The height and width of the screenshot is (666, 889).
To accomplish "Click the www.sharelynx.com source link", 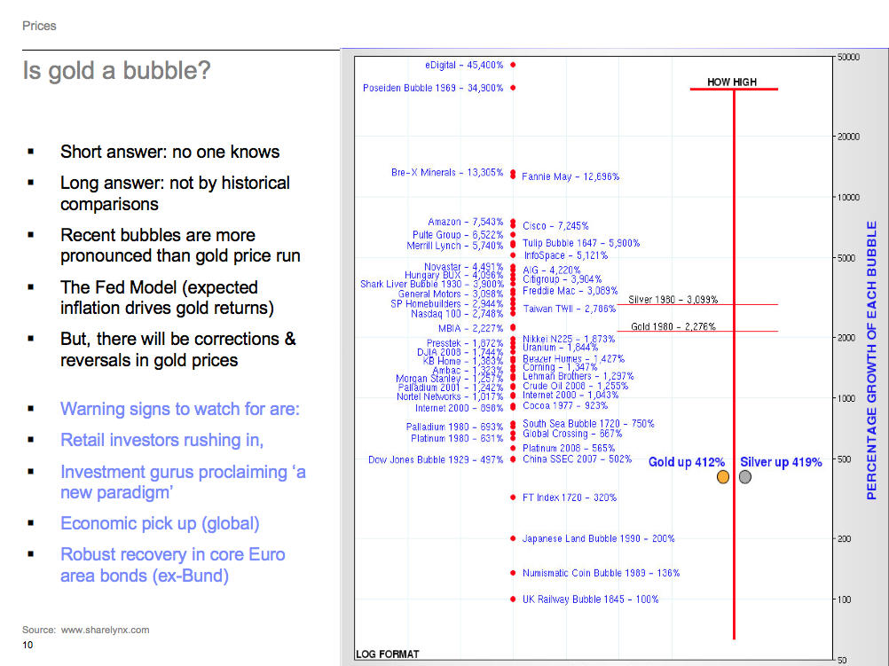I will 105,630.
